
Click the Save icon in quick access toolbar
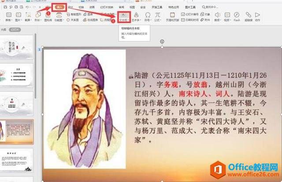(5, 7)
